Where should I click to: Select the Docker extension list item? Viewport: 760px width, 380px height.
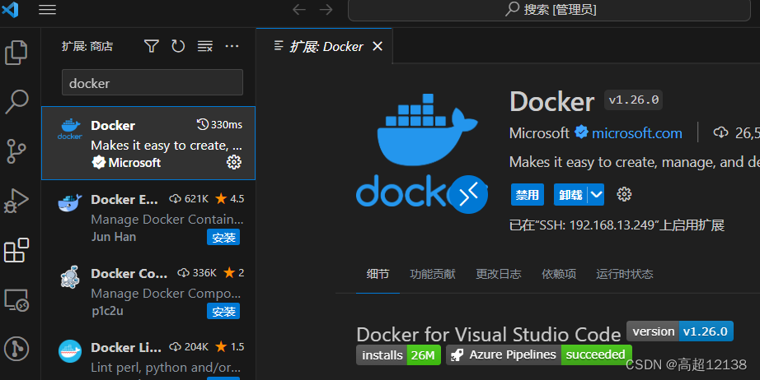(x=148, y=143)
